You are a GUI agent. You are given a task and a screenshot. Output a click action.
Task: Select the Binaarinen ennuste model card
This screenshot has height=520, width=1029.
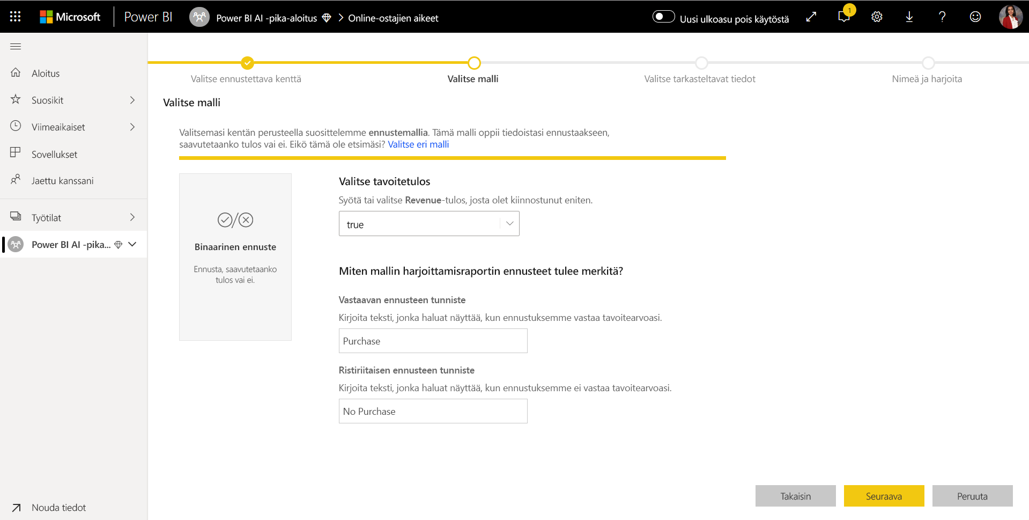(235, 257)
